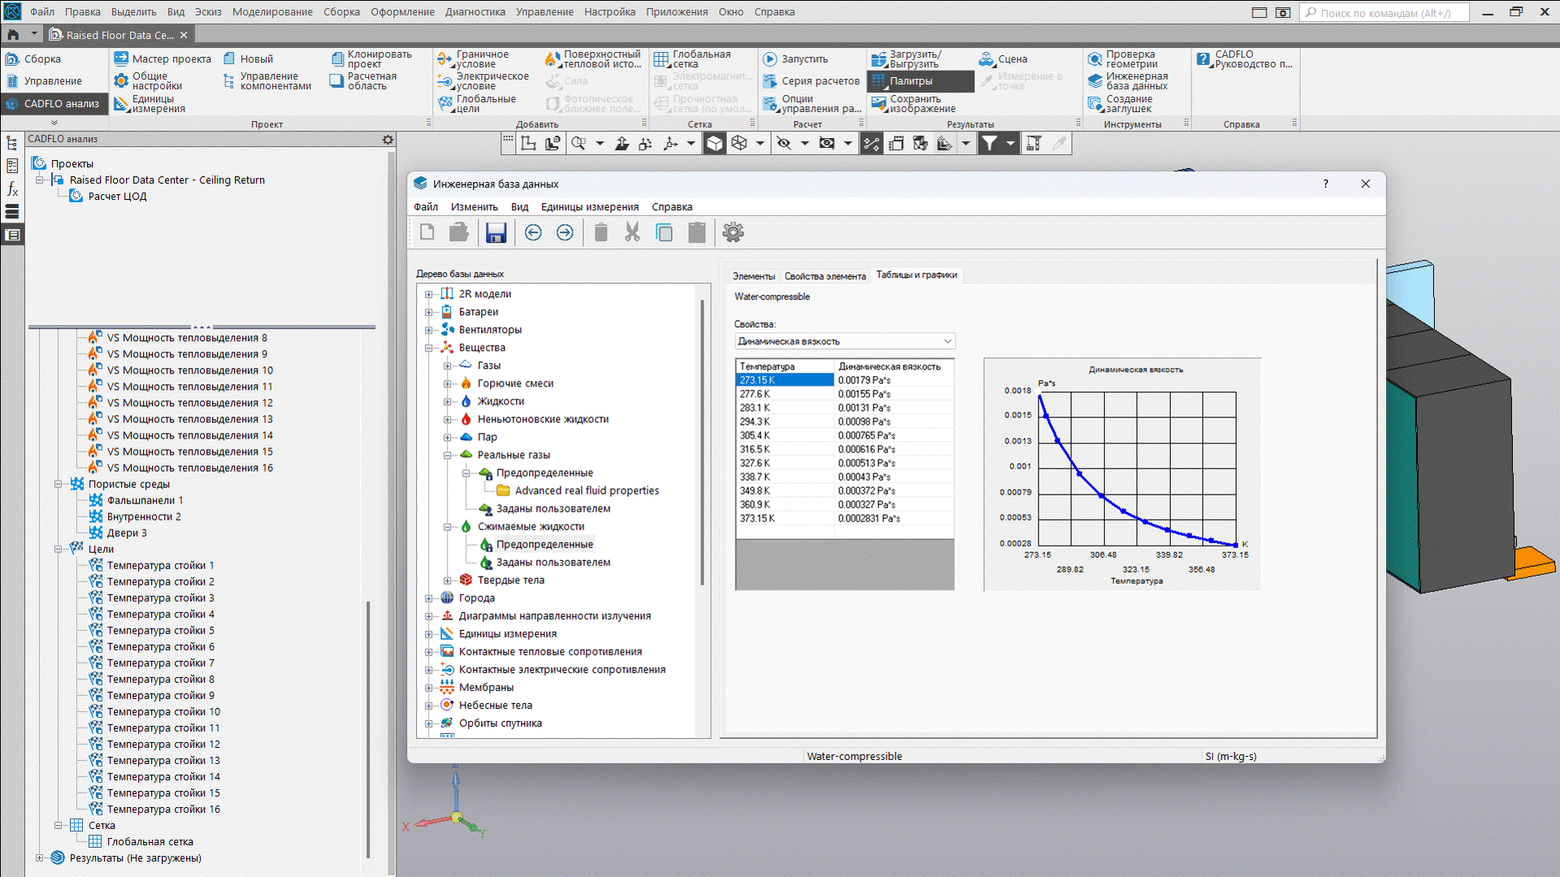Open the Динамическая вязкость property dropdown

click(x=845, y=342)
